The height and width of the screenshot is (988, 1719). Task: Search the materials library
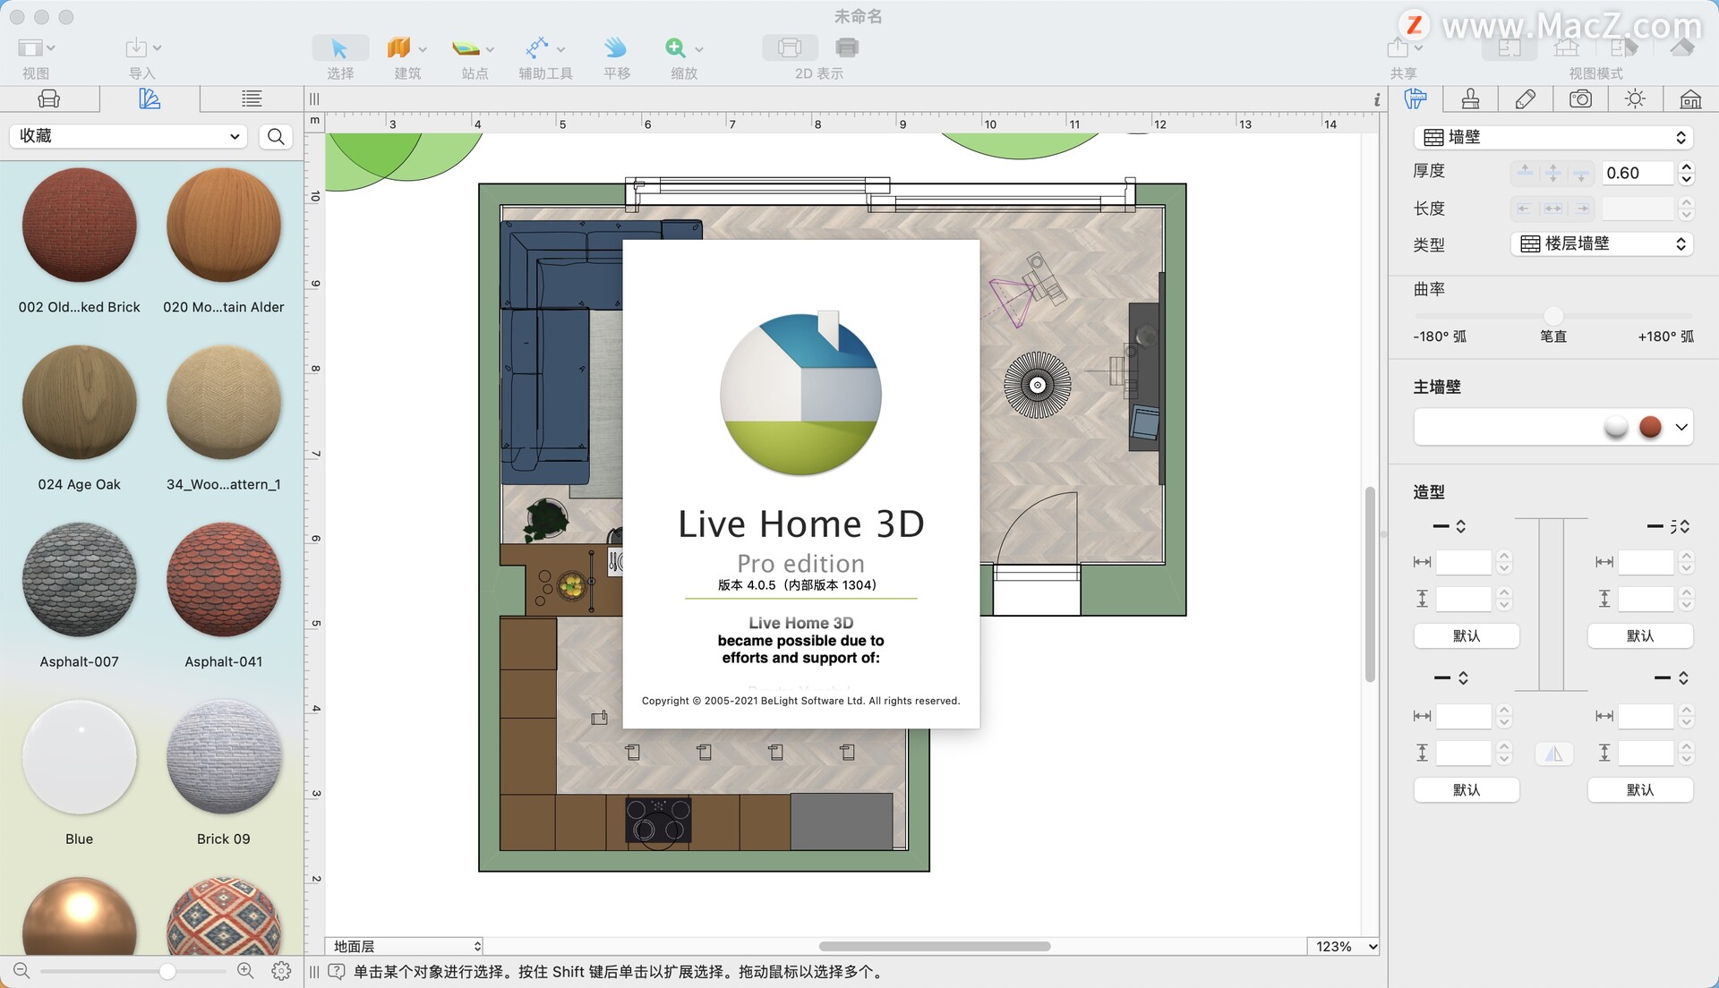[x=276, y=136]
